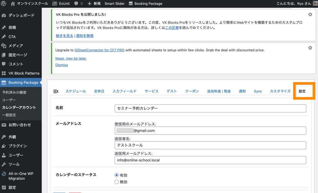Select the 有効 calendar status radio
This screenshot has height=193, width=318.
click(x=117, y=175)
